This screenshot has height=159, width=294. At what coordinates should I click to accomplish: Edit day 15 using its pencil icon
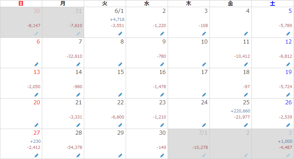pos(120,95)
